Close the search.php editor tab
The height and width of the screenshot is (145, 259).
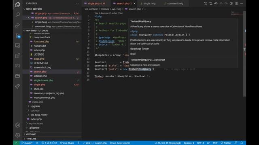pyautogui.click(x=134, y=4)
